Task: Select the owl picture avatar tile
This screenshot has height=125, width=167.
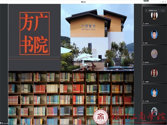Action: point(154,54)
